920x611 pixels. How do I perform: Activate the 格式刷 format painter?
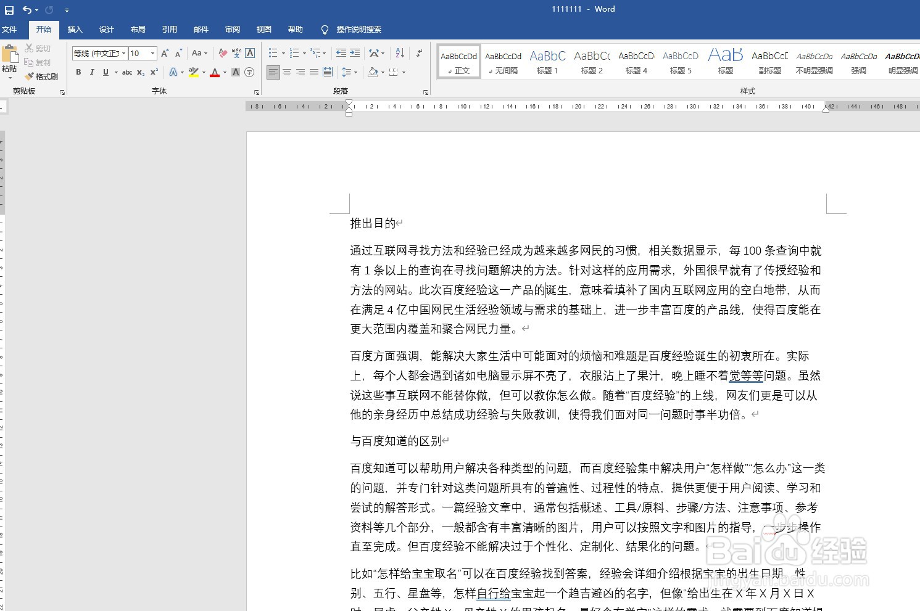pos(41,76)
